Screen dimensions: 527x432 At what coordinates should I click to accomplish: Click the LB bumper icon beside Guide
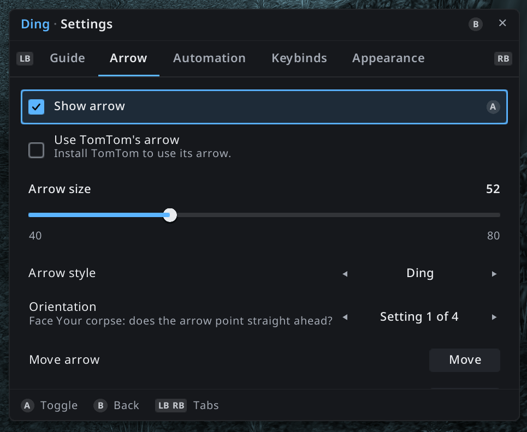(25, 58)
